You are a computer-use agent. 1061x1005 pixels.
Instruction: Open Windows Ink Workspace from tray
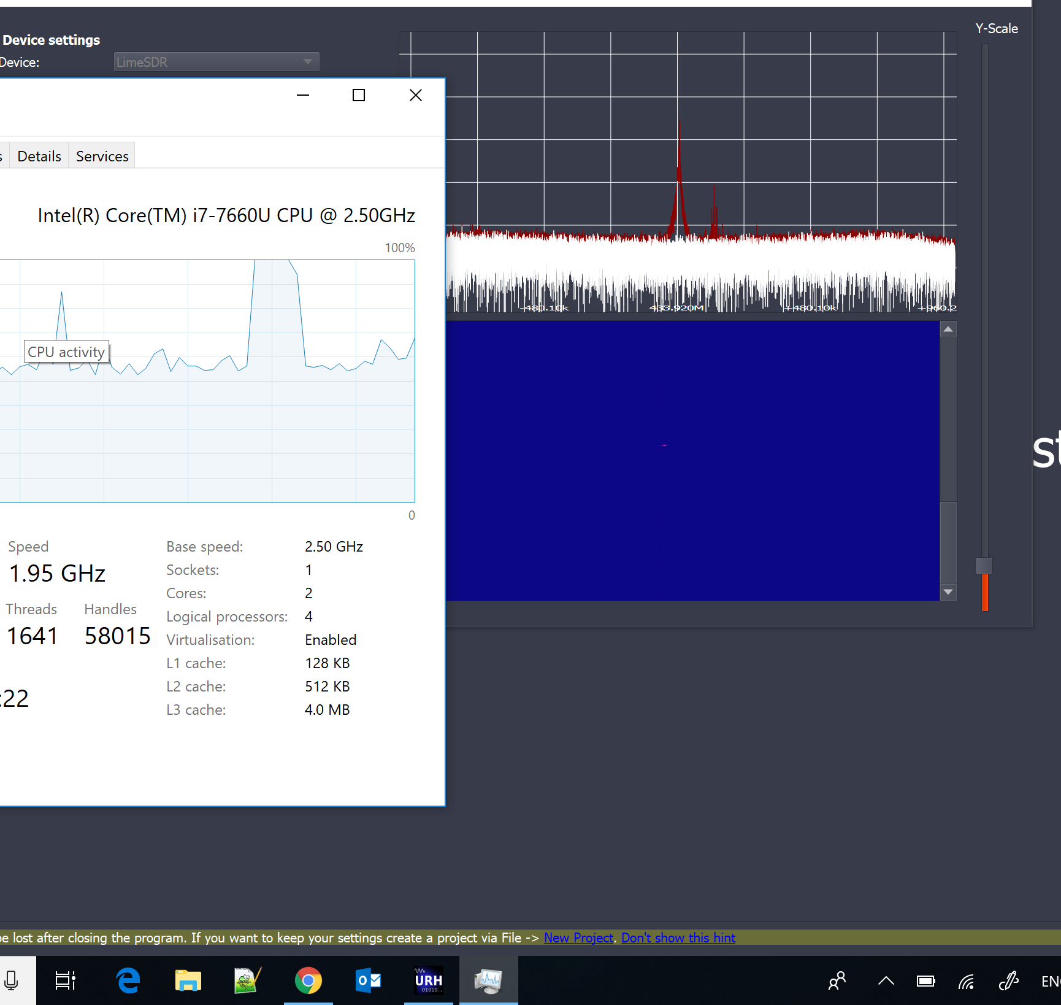1008,980
